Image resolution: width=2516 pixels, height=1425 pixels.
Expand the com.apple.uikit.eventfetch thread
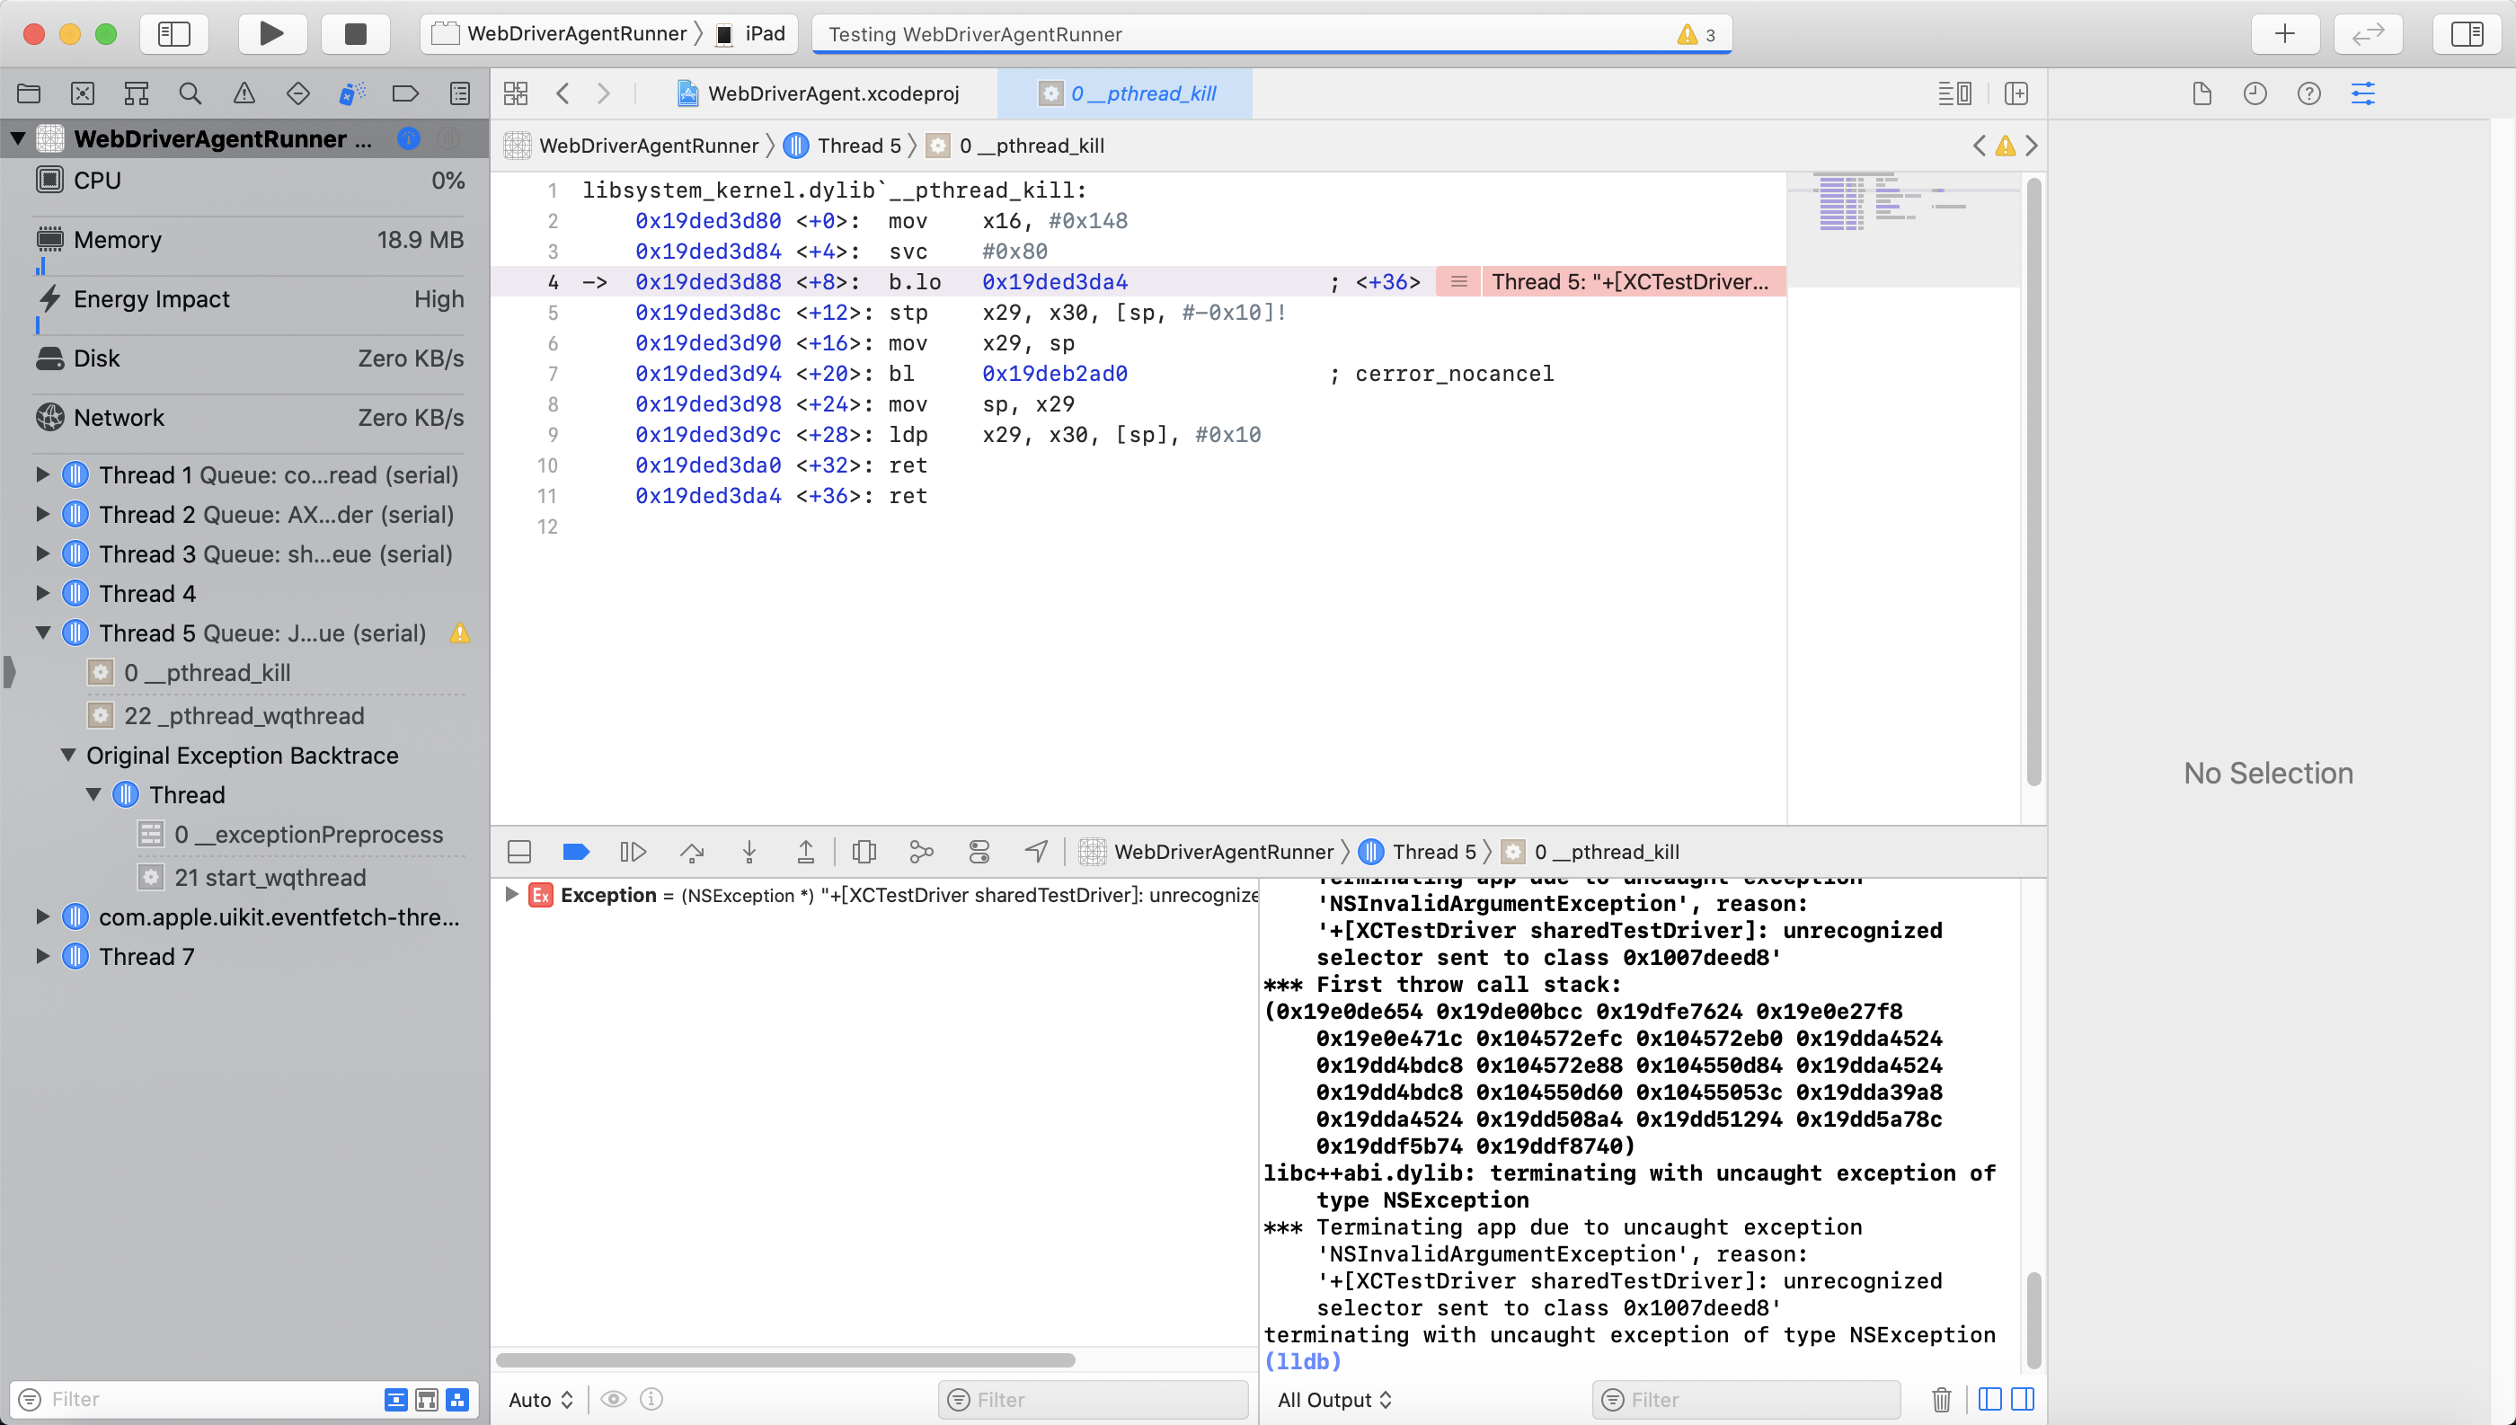43,917
